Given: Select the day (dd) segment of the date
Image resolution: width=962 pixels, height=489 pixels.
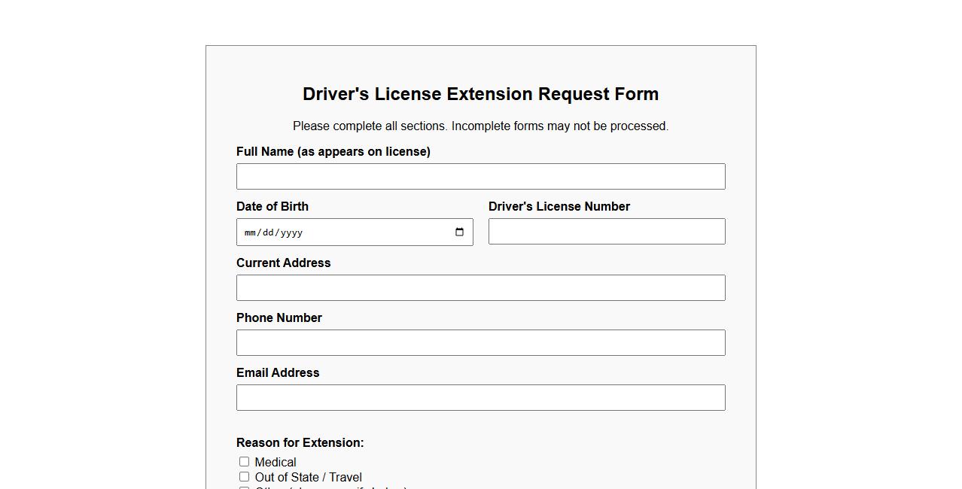Looking at the screenshot, I should pyautogui.click(x=269, y=232).
